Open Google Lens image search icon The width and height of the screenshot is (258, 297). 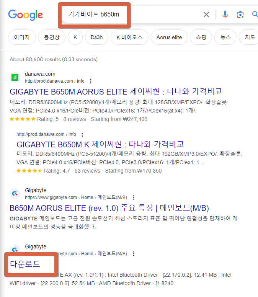[x=240, y=15]
